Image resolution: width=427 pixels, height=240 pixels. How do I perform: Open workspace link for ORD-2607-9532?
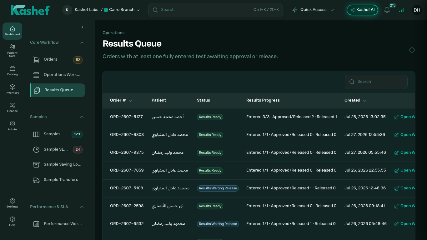pos(405,224)
